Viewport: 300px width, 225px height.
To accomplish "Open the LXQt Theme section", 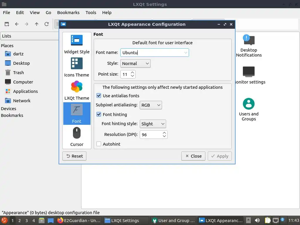I will (x=77, y=91).
